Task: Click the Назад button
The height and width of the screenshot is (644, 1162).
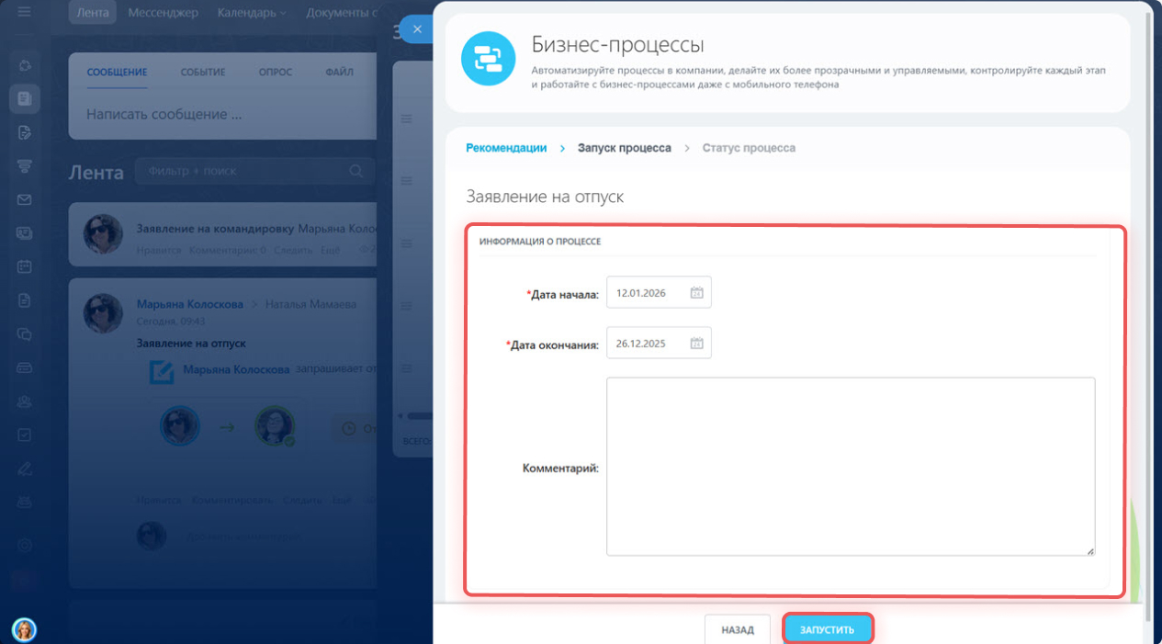Action: coord(737,629)
